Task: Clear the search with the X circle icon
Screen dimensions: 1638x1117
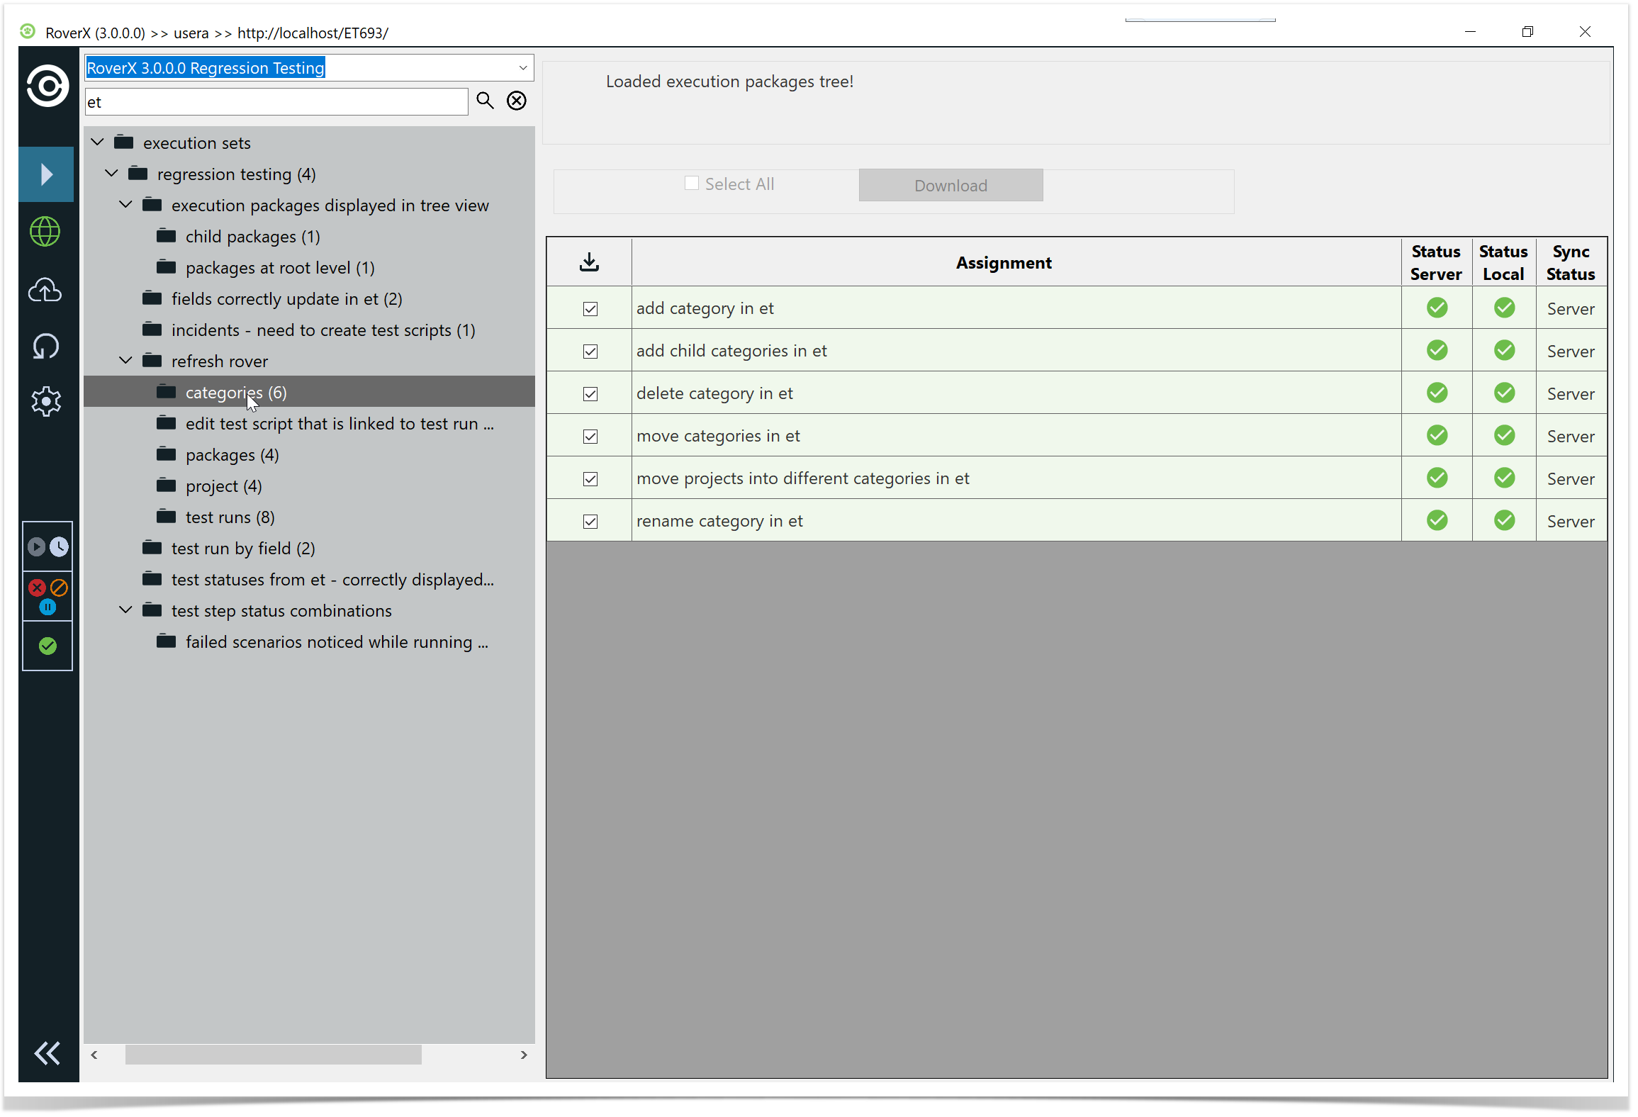Action: pyautogui.click(x=517, y=101)
